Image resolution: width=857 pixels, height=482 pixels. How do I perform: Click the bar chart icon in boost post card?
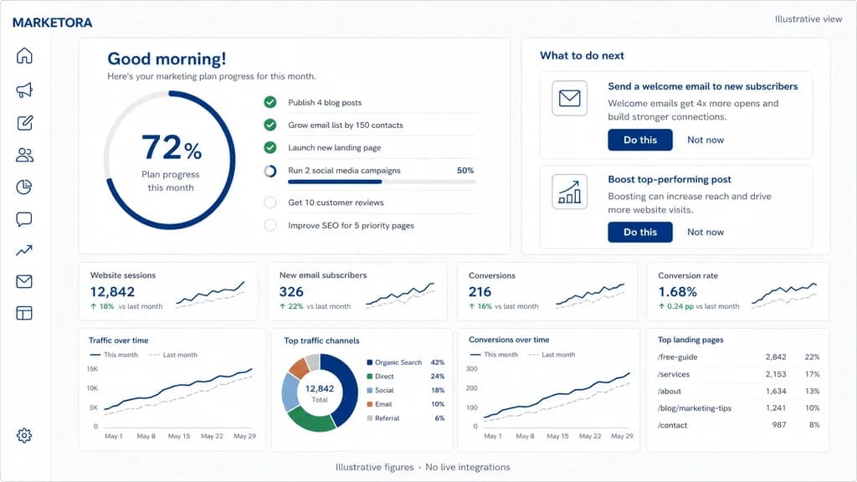569,192
